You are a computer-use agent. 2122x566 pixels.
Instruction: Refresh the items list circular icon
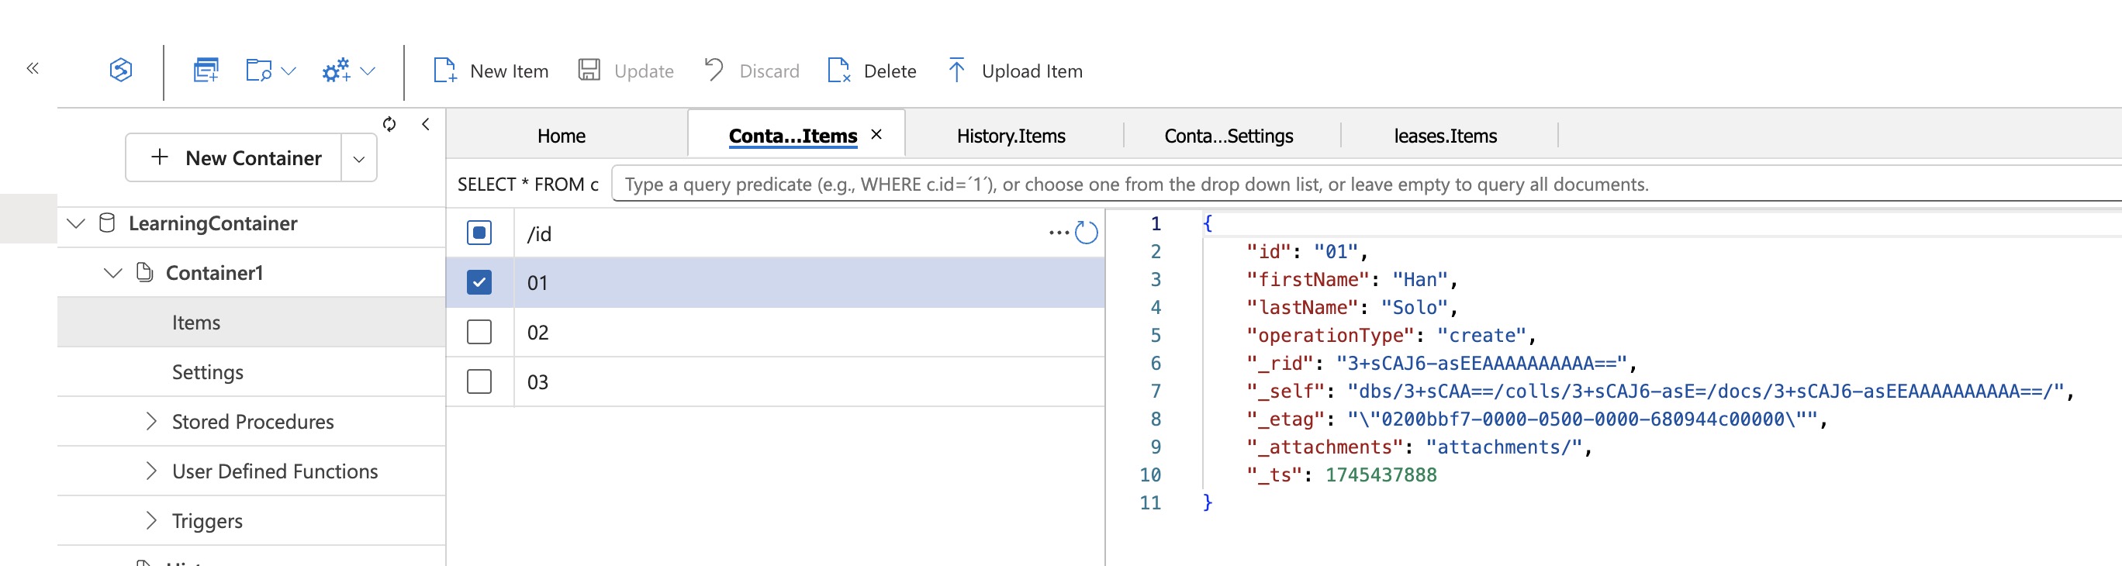point(1087,233)
